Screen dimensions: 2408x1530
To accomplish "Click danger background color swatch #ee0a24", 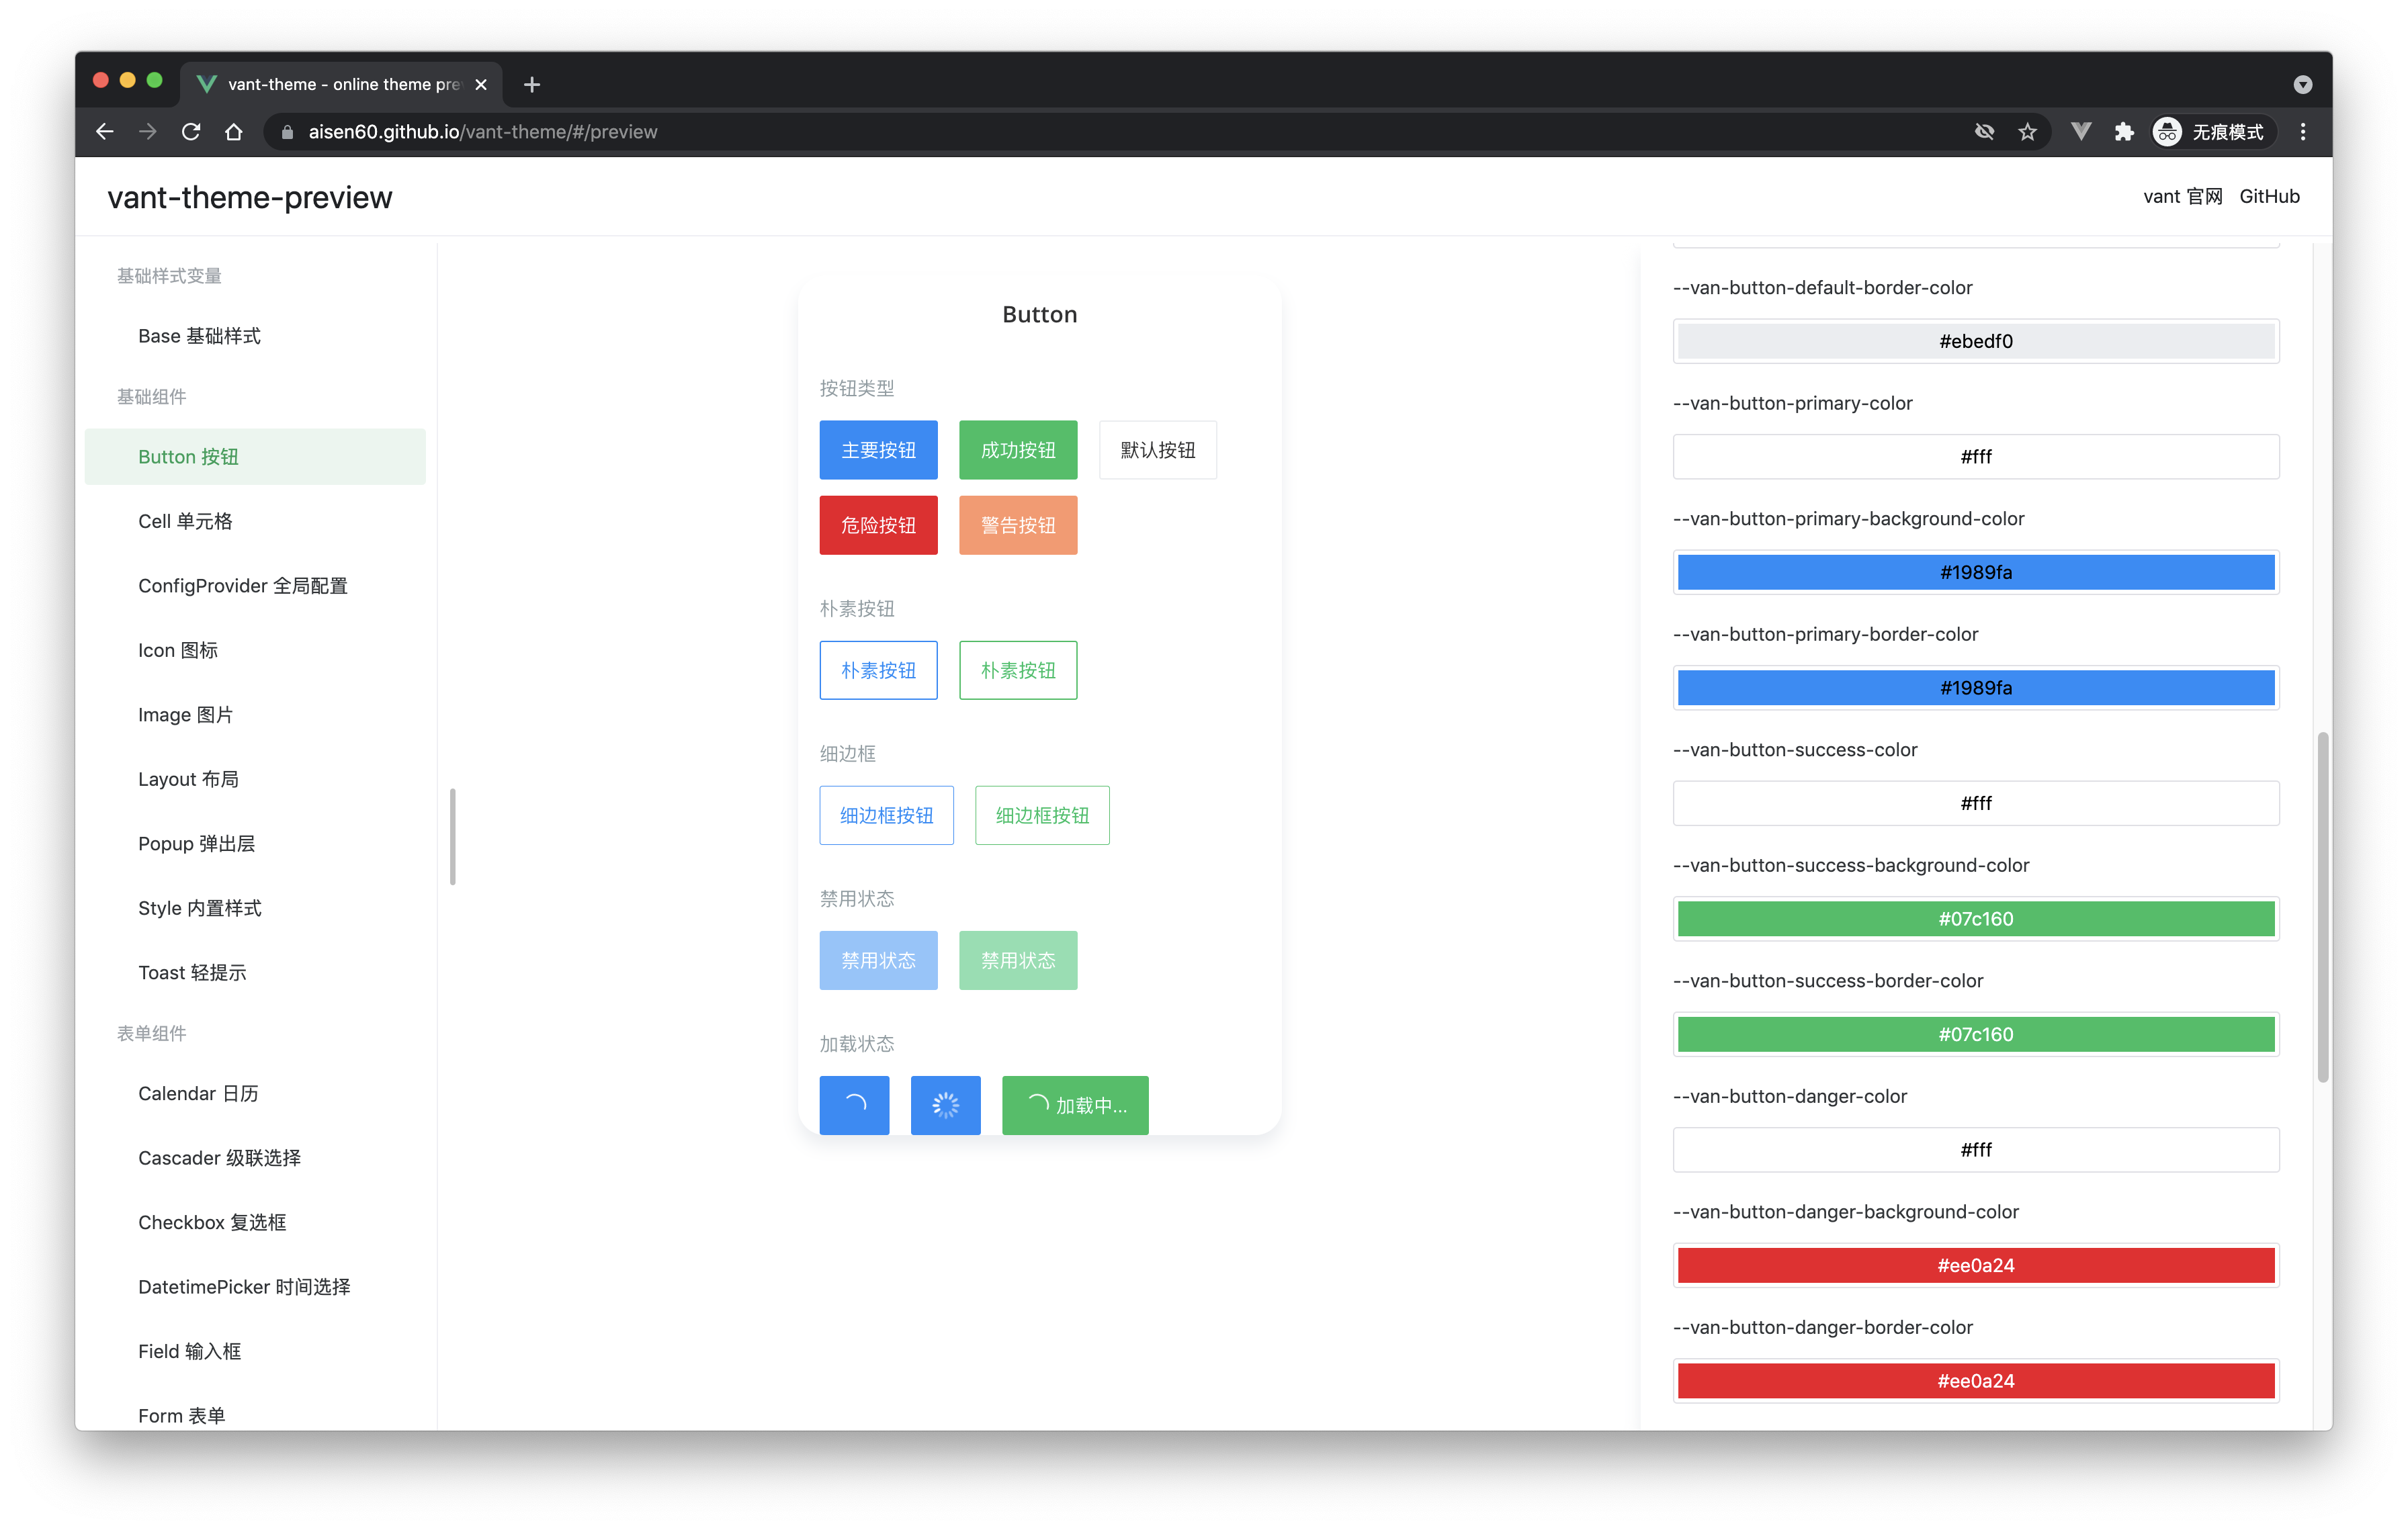I will point(1975,1266).
